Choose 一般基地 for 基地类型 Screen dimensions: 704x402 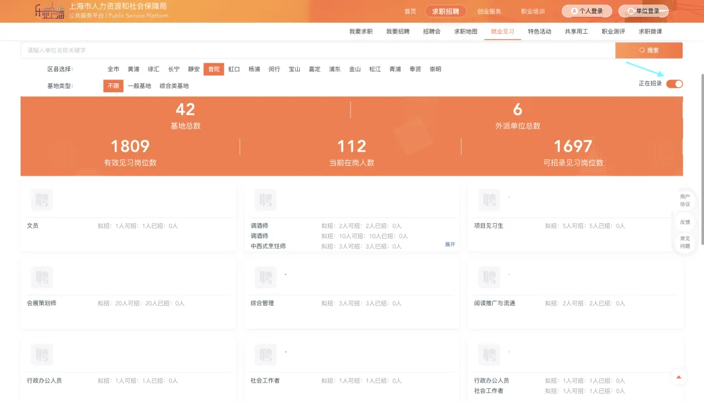(x=139, y=86)
